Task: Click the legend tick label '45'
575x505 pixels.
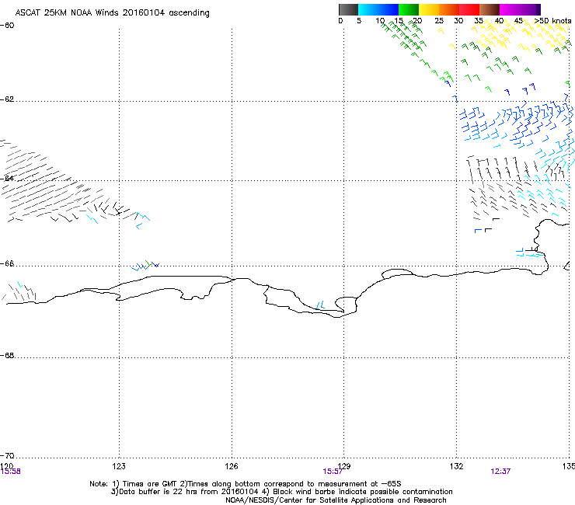Action: pyautogui.click(x=518, y=21)
